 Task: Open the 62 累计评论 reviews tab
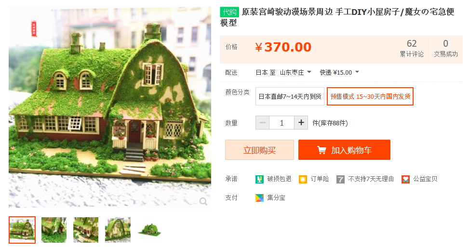coord(412,49)
